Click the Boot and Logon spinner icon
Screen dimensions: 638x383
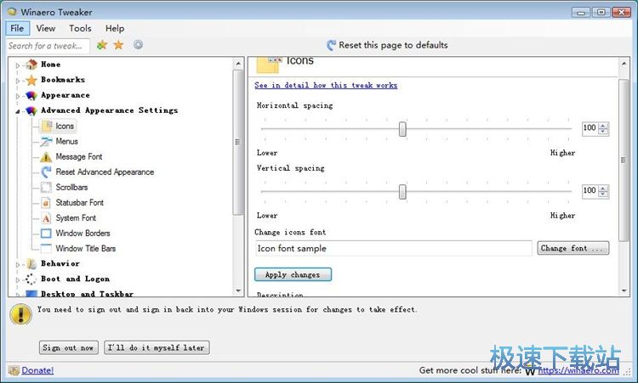coord(31,279)
